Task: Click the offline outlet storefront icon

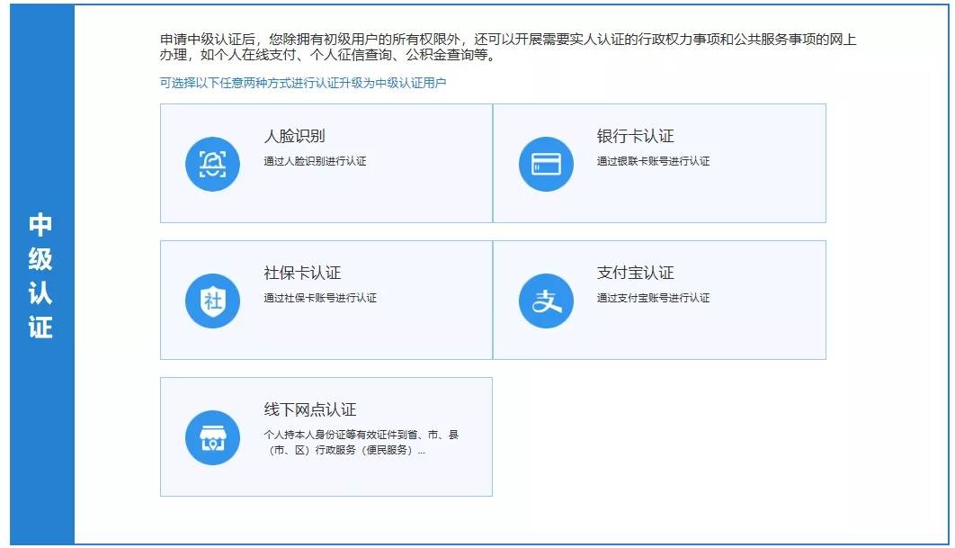Action: 212,437
